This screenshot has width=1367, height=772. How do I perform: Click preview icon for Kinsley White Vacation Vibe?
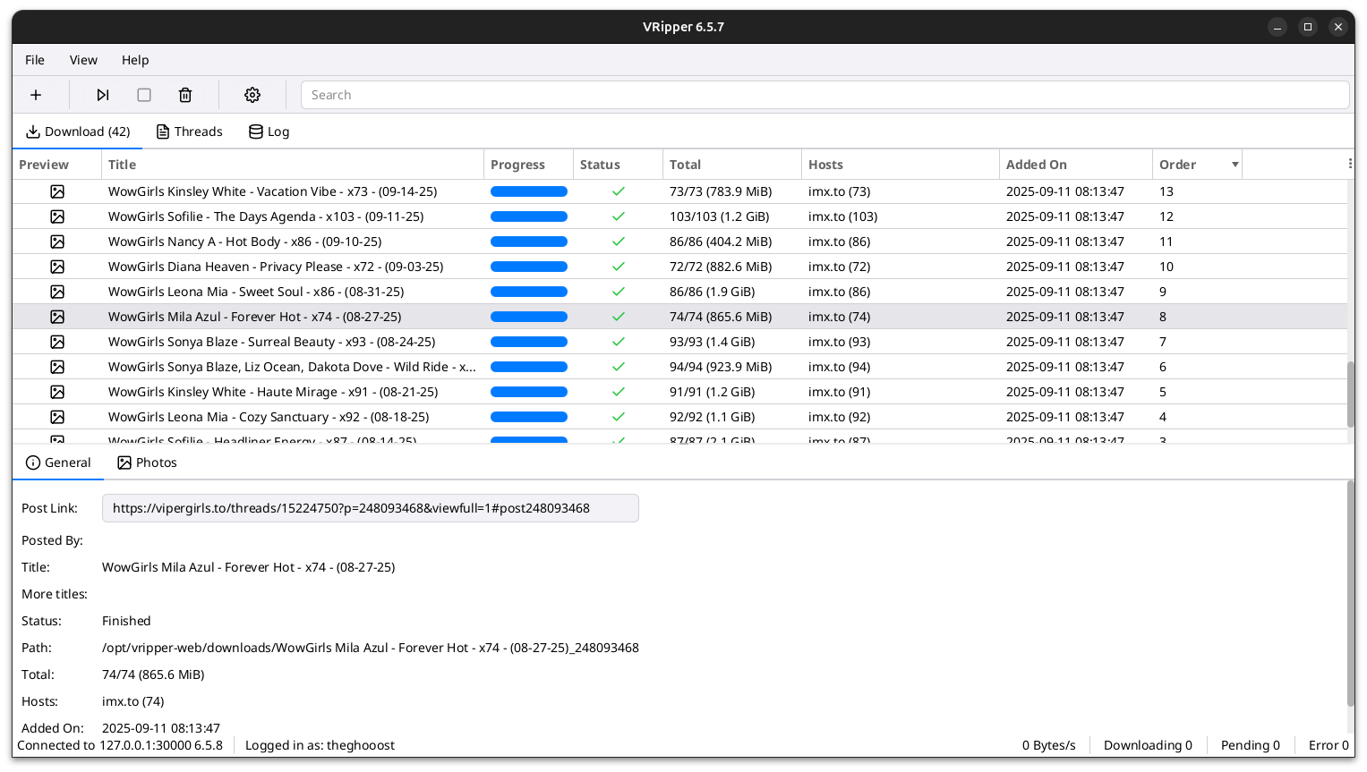[x=57, y=191]
